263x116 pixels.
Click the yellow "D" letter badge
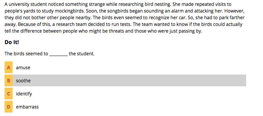[9, 107]
